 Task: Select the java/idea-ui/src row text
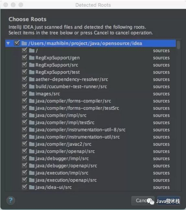coord(53,187)
